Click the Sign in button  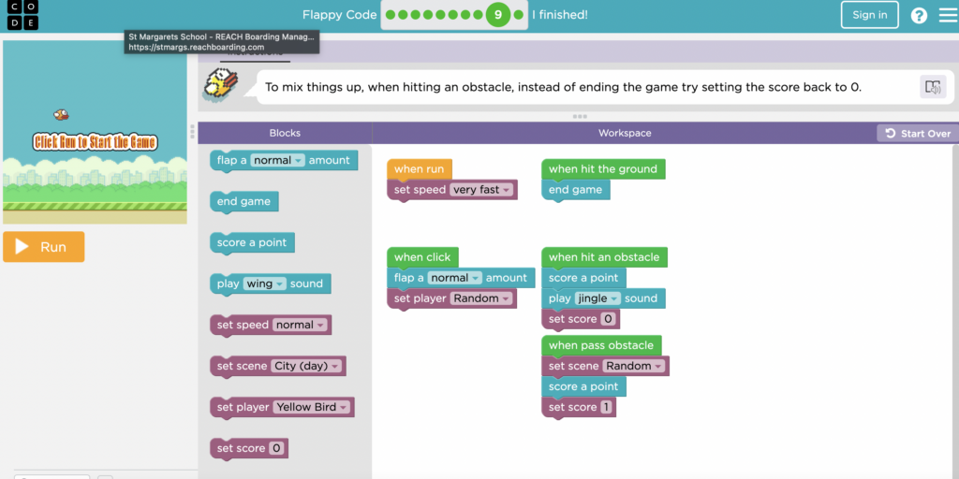tap(869, 15)
